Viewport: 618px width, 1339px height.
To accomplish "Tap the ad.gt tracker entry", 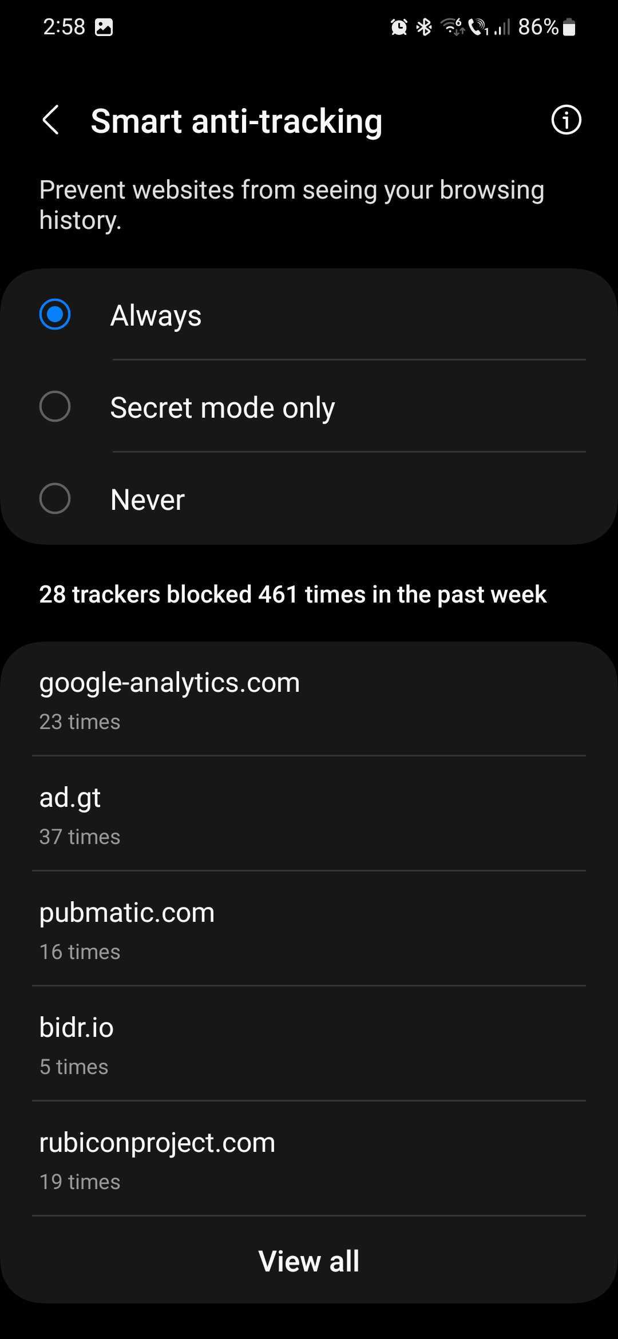I will 309,814.
